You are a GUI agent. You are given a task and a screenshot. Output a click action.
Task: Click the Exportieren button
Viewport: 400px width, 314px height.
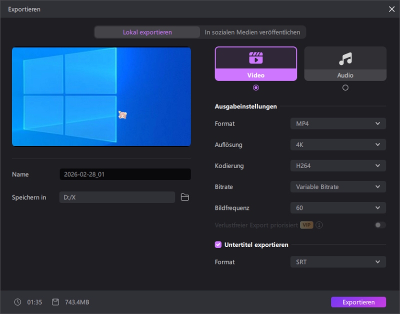coord(358,302)
